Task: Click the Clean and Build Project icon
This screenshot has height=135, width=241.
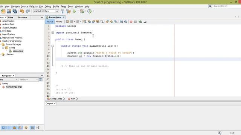Action: 69,11
